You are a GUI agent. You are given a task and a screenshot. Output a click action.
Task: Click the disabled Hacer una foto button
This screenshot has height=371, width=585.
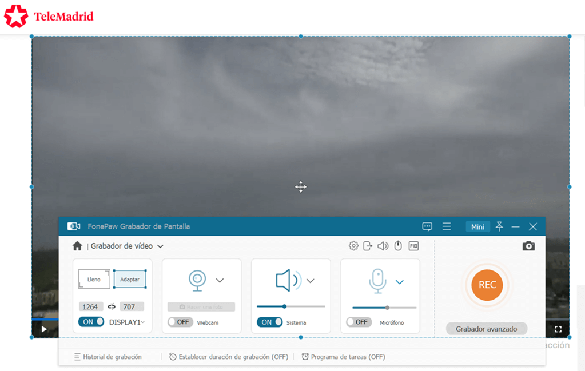pos(201,307)
